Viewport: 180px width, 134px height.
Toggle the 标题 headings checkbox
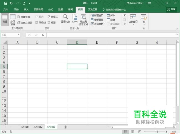click(49, 23)
